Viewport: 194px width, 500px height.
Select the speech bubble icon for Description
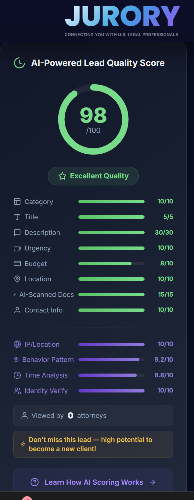pyautogui.click(x=17, y=232)
